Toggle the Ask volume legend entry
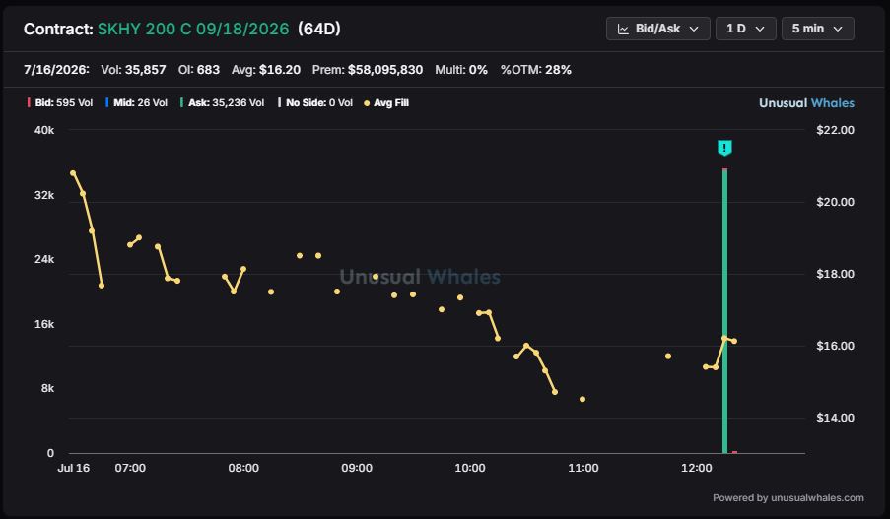This screenshot has height=519, width=890. (x=223, y=103)
